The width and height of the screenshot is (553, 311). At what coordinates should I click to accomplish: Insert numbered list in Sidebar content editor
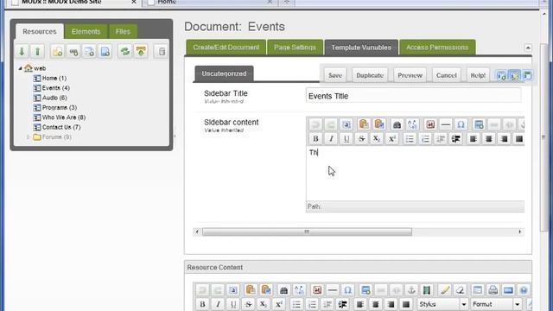(425, 139)
